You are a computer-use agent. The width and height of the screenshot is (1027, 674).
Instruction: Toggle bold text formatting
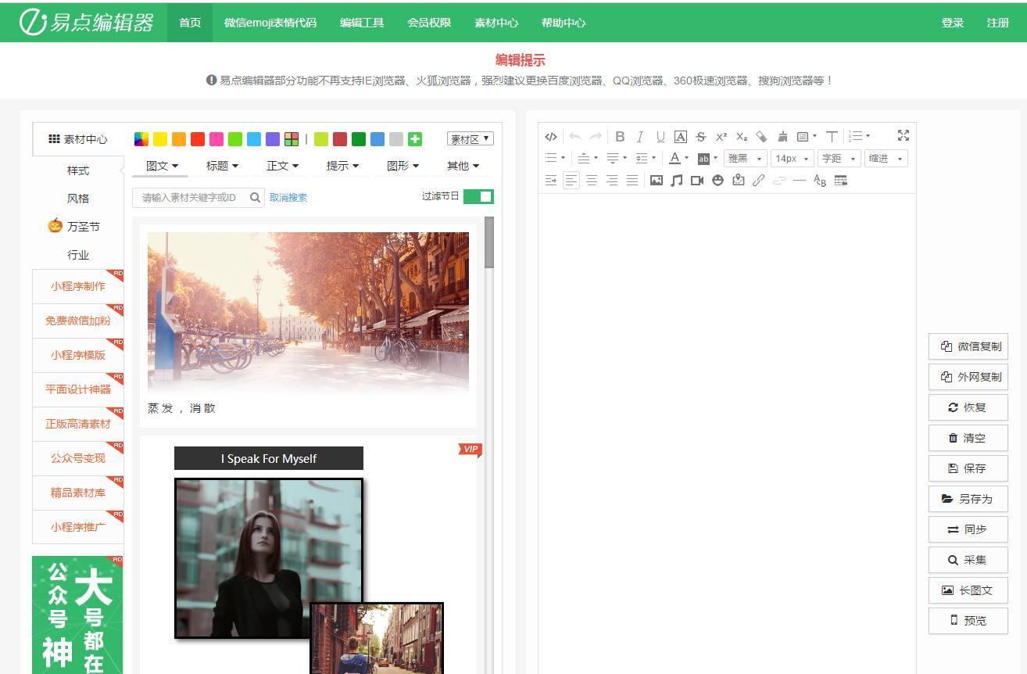click(620, 136)
